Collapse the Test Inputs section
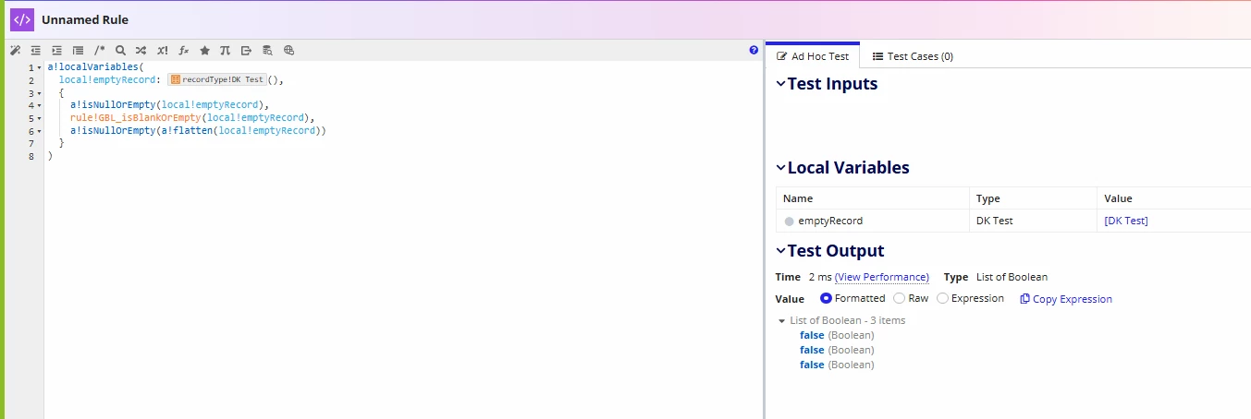Viewport: 1251px width, 419px height. coord(780,84)
